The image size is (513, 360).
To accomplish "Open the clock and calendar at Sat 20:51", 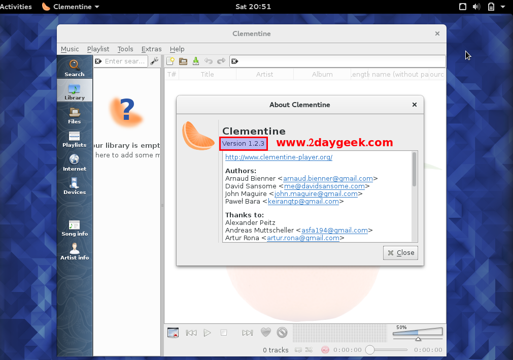I will (x=253, y=7).
